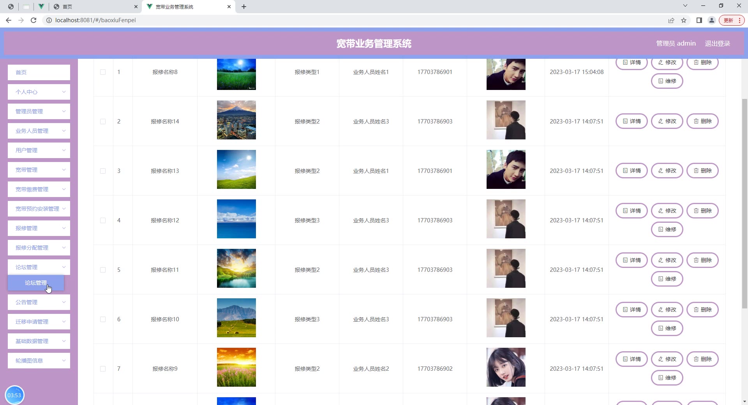
Task: Expand 管理员管理 sidebar menu
Action: point(39,111)
